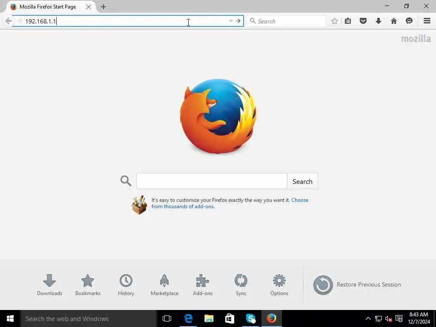This screenshot has width=436, height=327.
Task: Show bookmarks list icon
Action: (x=348, y=21)
